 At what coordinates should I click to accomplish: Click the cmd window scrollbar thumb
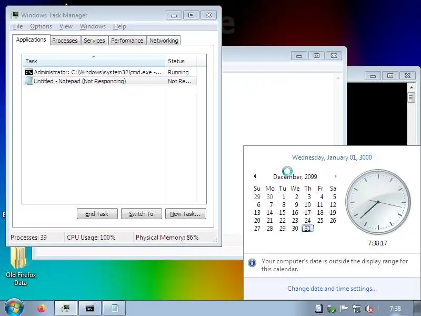411,97
